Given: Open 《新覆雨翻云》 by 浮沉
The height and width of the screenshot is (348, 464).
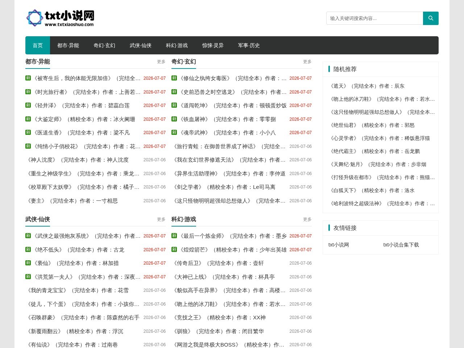Looking at the screenshot, I should [74, 331].
